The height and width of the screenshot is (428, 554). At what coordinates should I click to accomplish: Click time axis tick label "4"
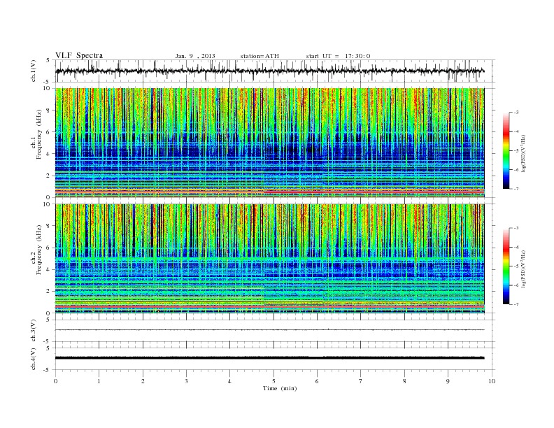coord(229,381)
